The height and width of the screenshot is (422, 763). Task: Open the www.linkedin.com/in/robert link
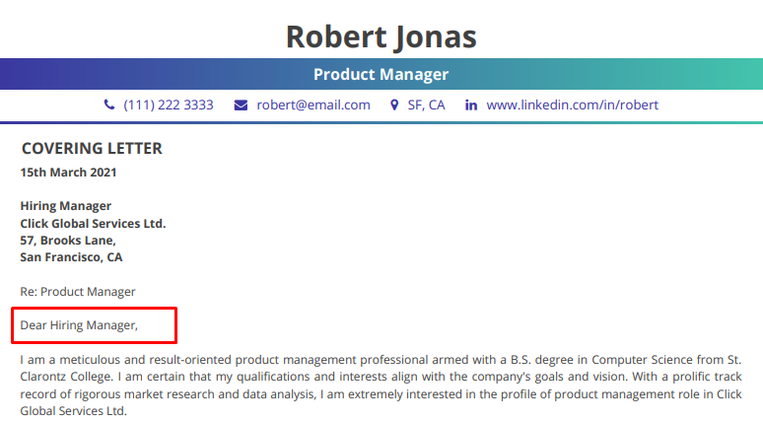572,105
